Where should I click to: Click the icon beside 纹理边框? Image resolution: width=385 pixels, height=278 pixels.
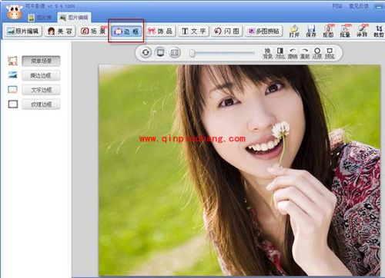coord(13,104)
